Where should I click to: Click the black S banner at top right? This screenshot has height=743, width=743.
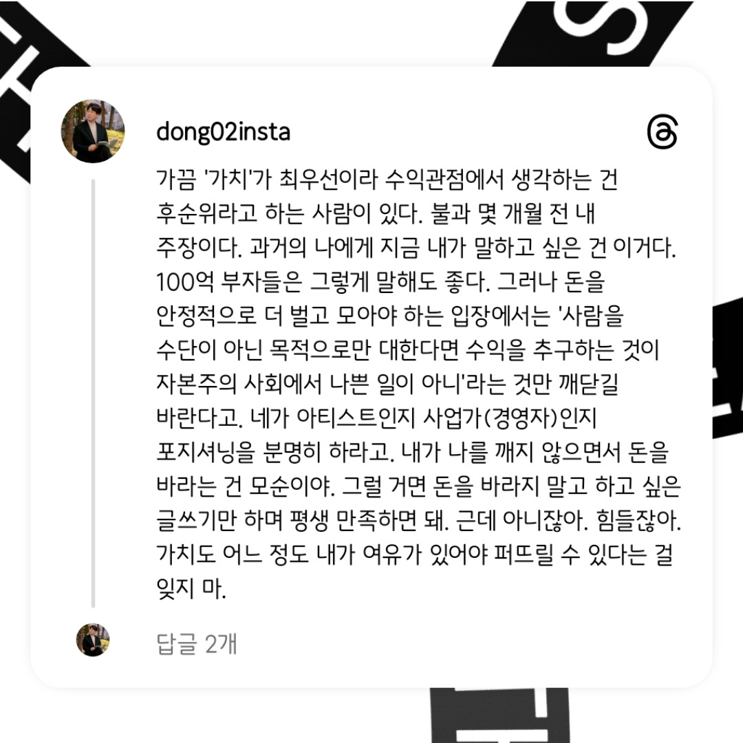point(592,33)
